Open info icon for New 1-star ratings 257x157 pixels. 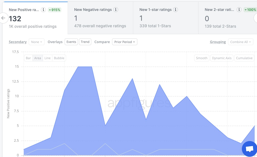click(176, 10)
